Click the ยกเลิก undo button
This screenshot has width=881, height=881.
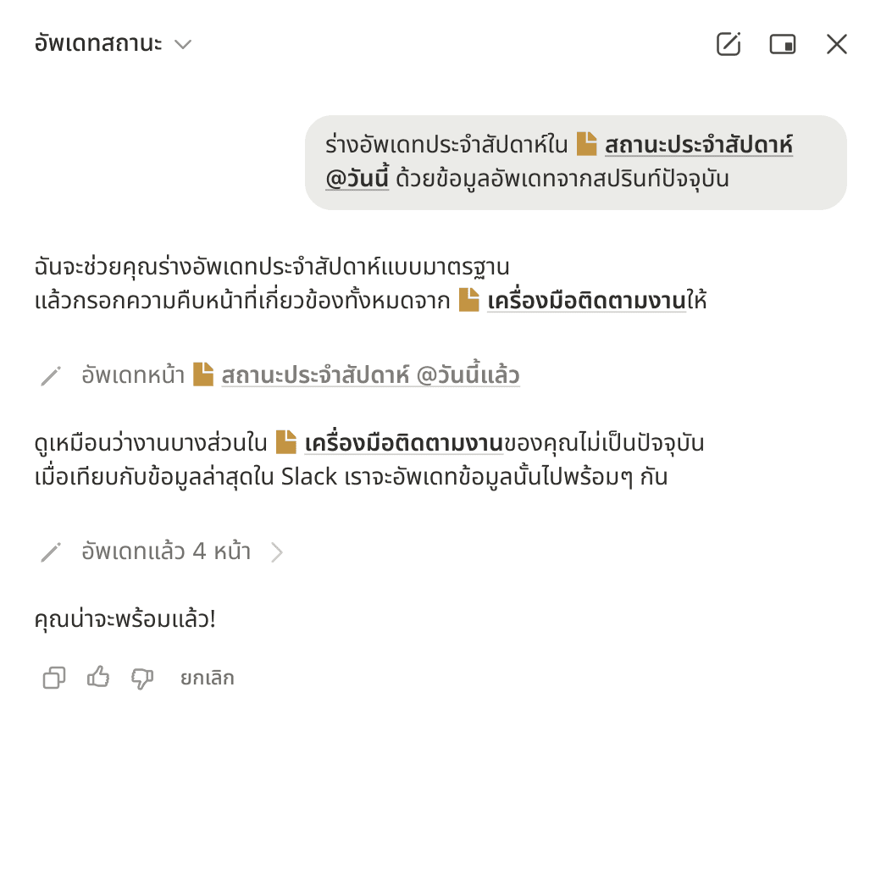tap(207, 678)
